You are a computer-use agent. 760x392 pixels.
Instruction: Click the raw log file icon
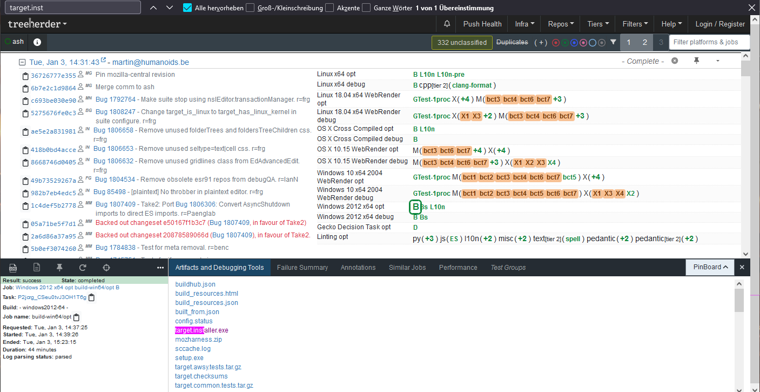pos(36,268)
